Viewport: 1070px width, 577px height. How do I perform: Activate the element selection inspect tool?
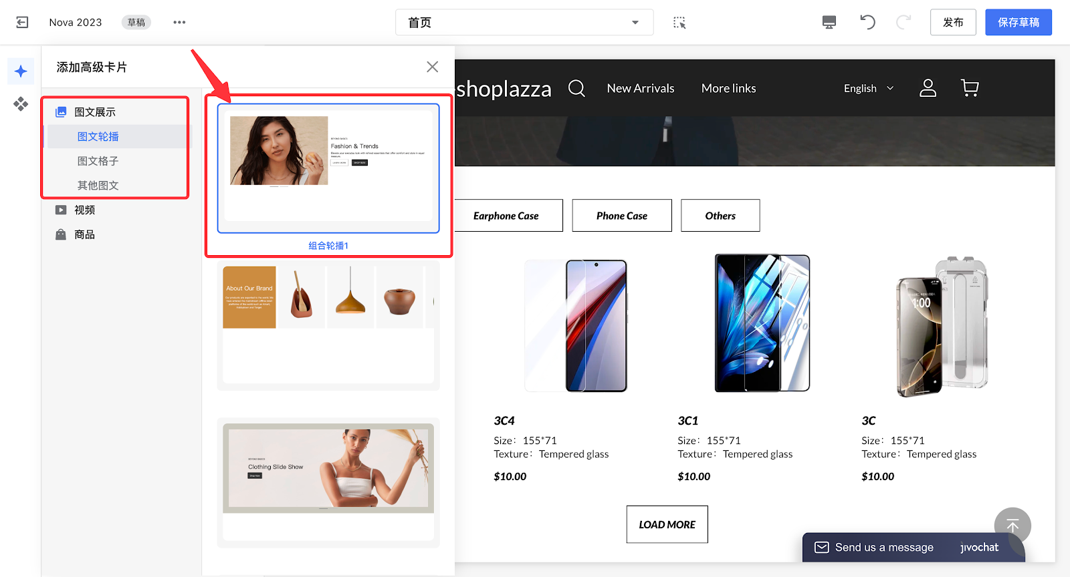click(679, 23)
